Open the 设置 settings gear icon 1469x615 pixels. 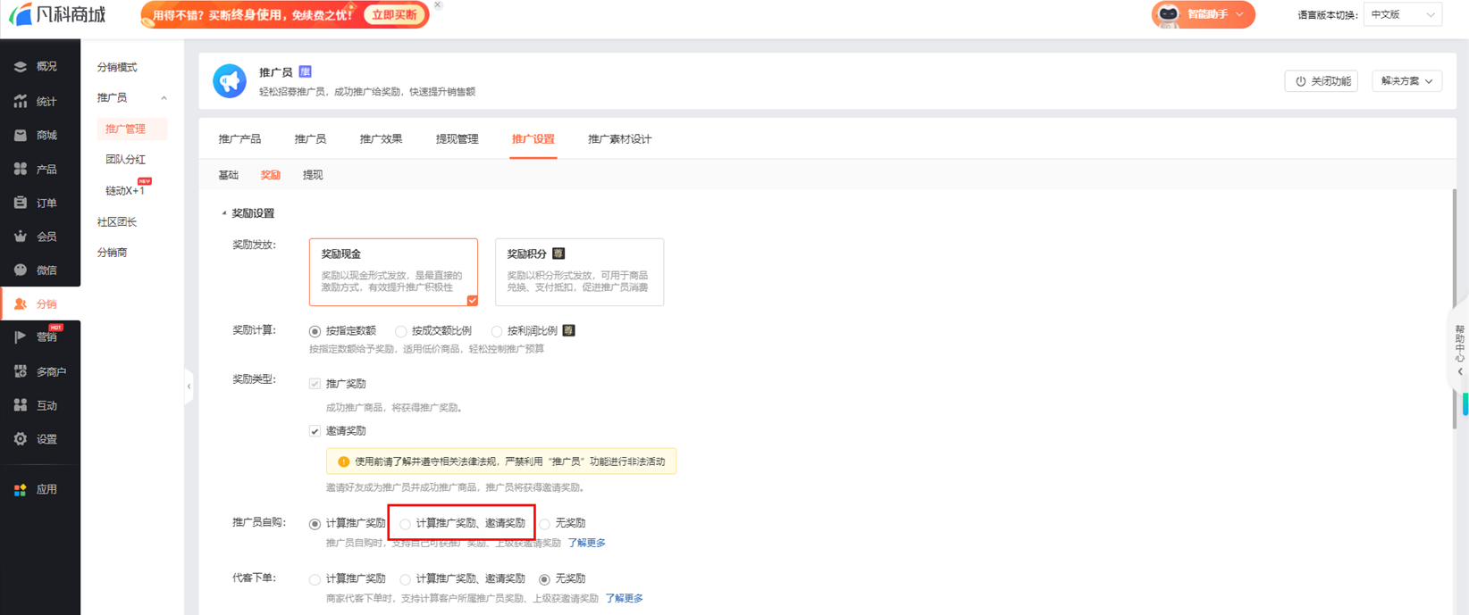click(20, 439)
